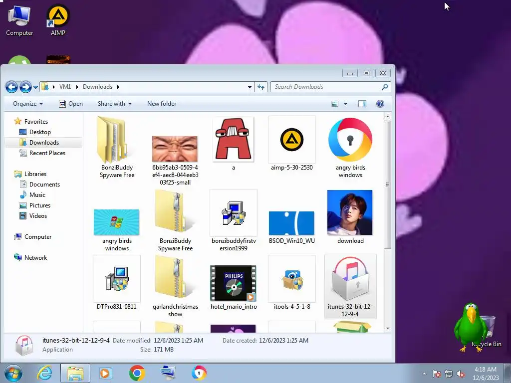The image size is (511, 383).
Task: Click the search magnifier icon
Action: (x=385, y=87)
